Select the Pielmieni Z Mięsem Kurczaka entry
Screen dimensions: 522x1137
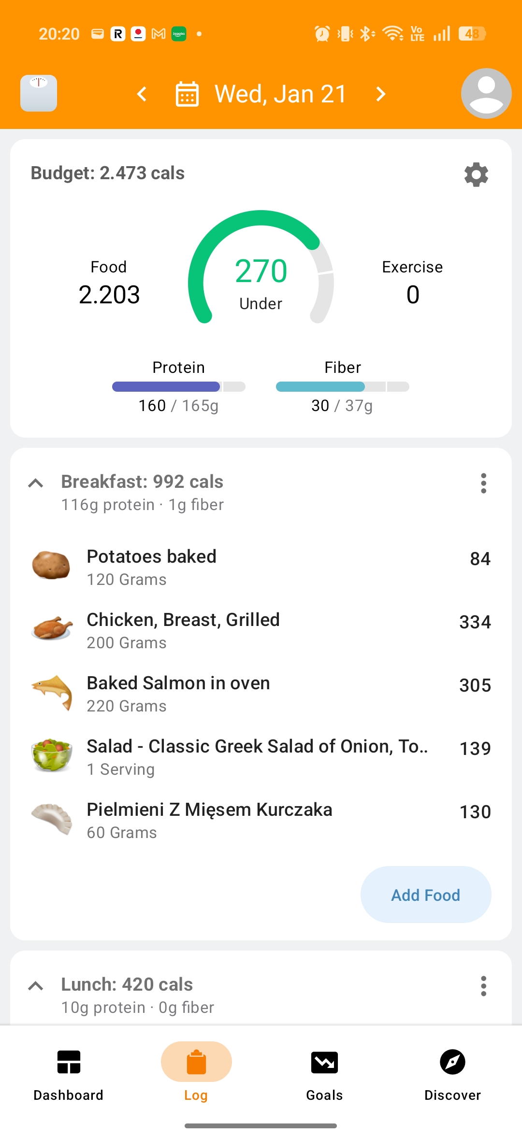pos(261,820)
